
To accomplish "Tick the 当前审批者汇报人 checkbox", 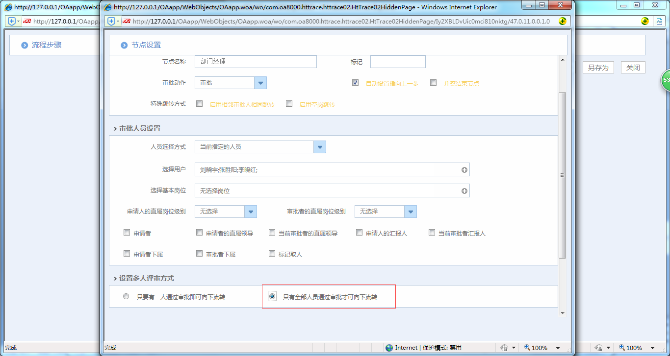I will 432,233.
